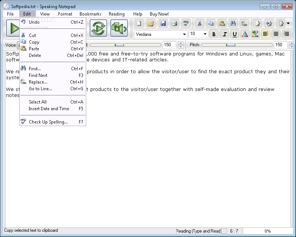
Task: Decrease speed with the down spinner arrow
Action: coord(181,47)
